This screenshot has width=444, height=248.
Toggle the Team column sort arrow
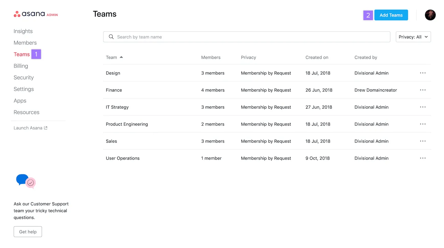click(x=122, y=57)
